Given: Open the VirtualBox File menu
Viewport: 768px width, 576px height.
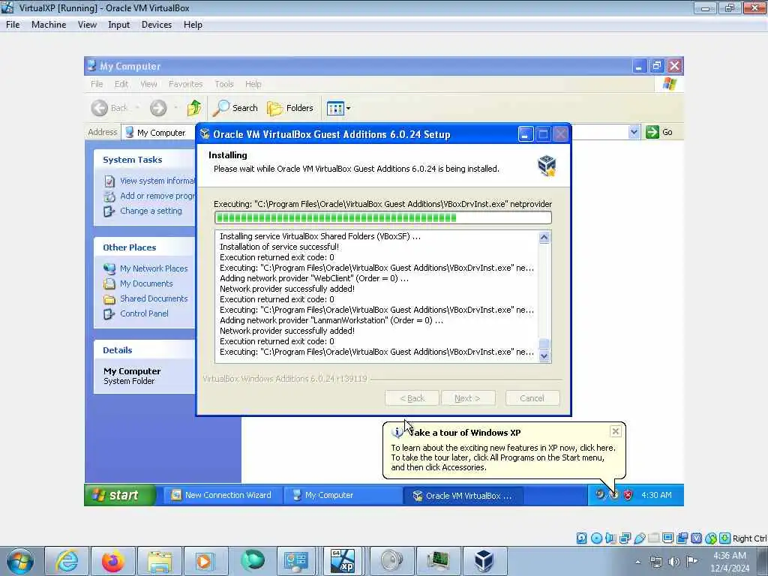Looking at the screenshot, I should 13,25.
